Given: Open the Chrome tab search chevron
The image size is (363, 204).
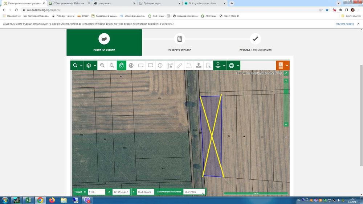Looking at the screenshot, I should click(338, 3).
